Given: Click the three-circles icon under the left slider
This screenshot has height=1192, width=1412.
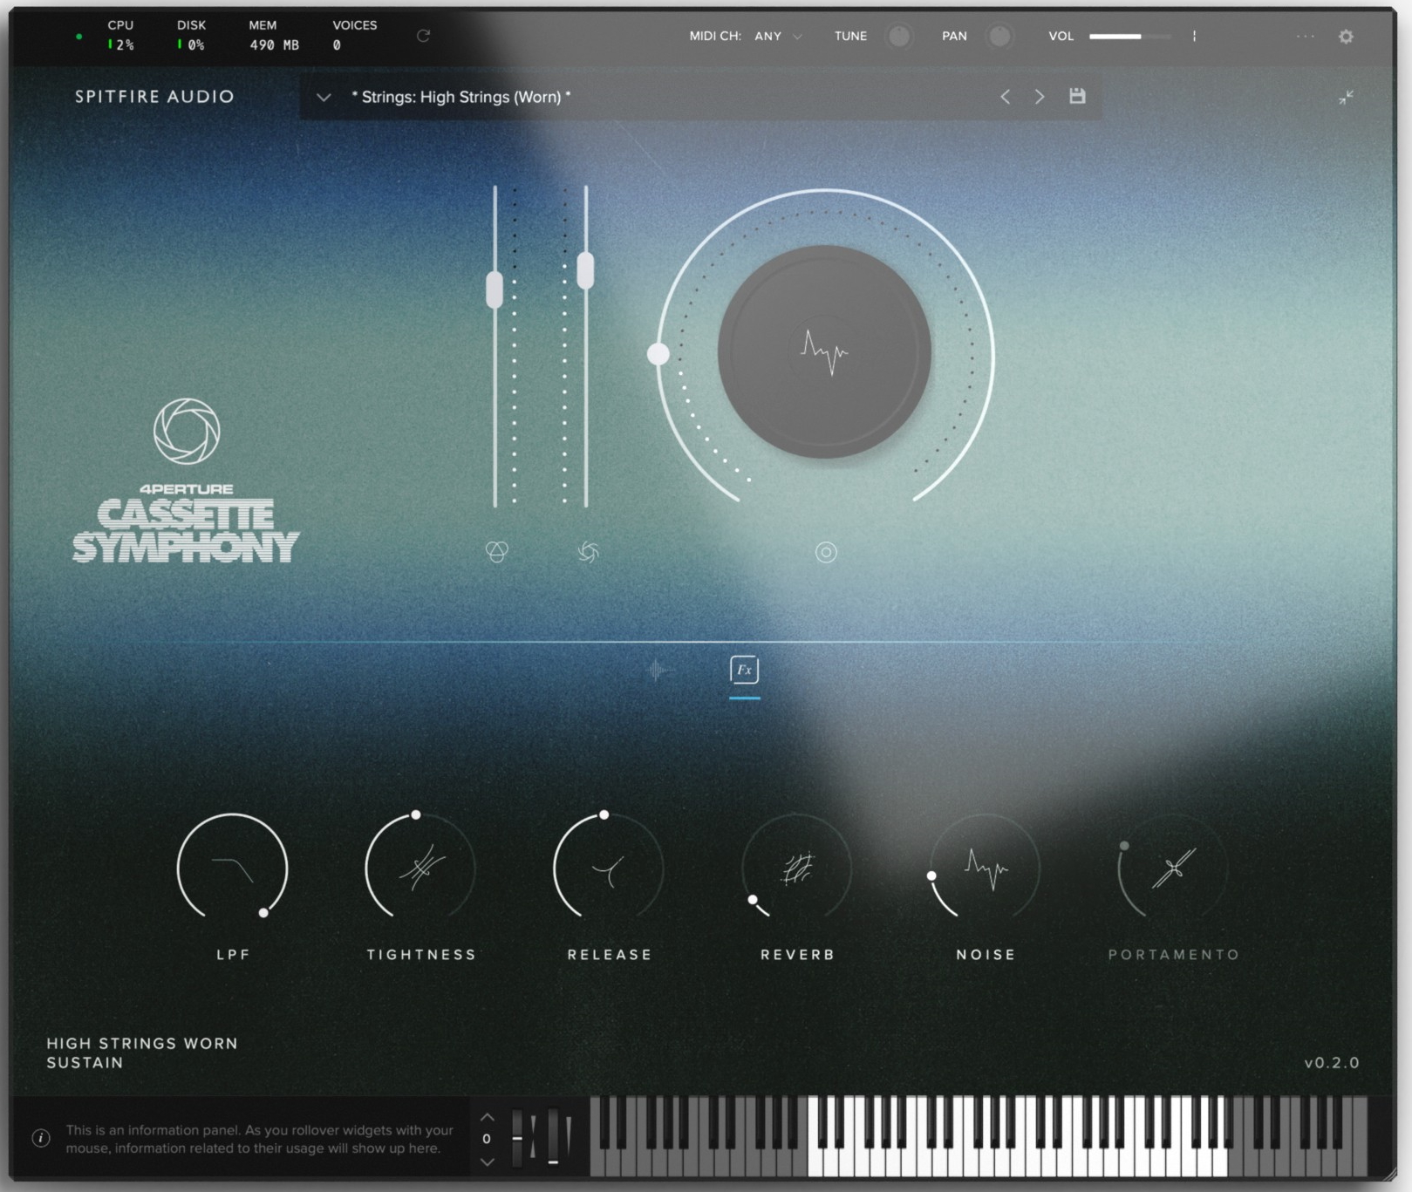Looking at the screenshot, I should [496, 552].
